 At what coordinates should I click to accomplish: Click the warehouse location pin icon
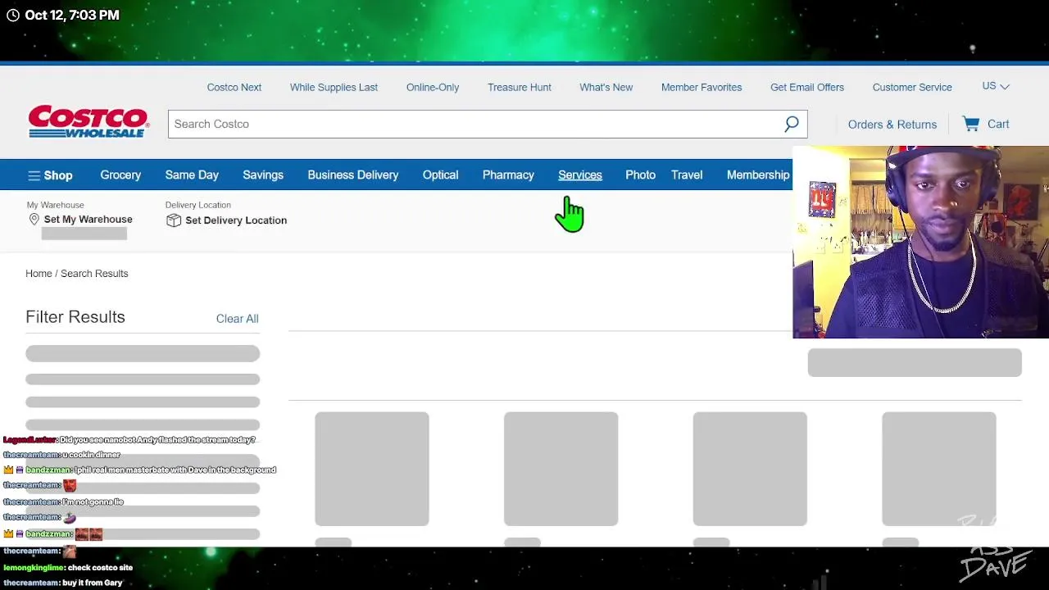[34, 220]
